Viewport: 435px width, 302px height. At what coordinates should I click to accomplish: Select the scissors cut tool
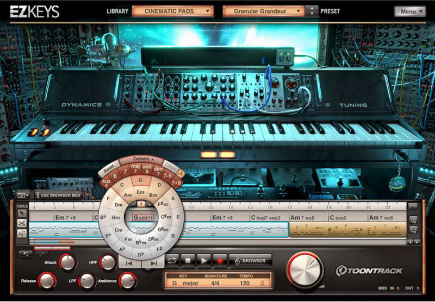[x=22, y=223]
